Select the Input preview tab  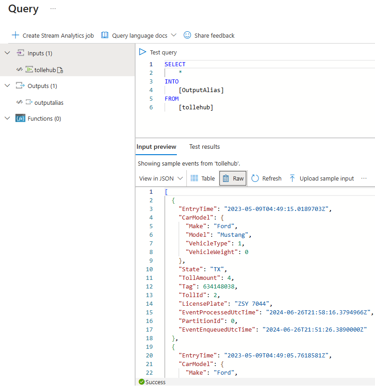[156, 147]
